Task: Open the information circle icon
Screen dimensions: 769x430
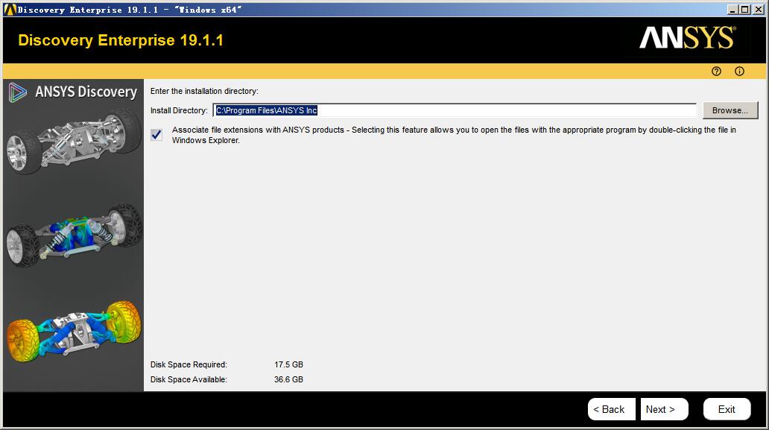Action: click(739, 72)
